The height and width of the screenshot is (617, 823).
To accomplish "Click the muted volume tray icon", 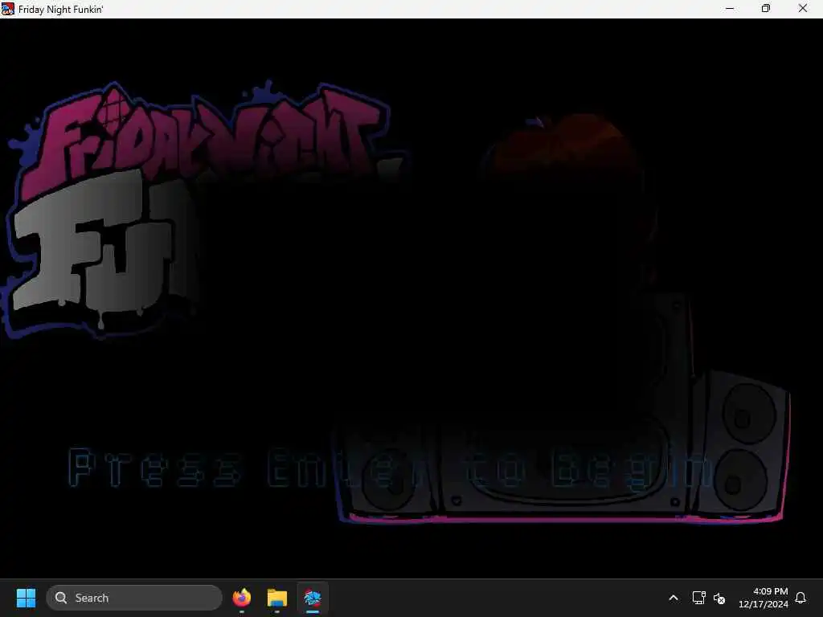I will coord(719,598).
